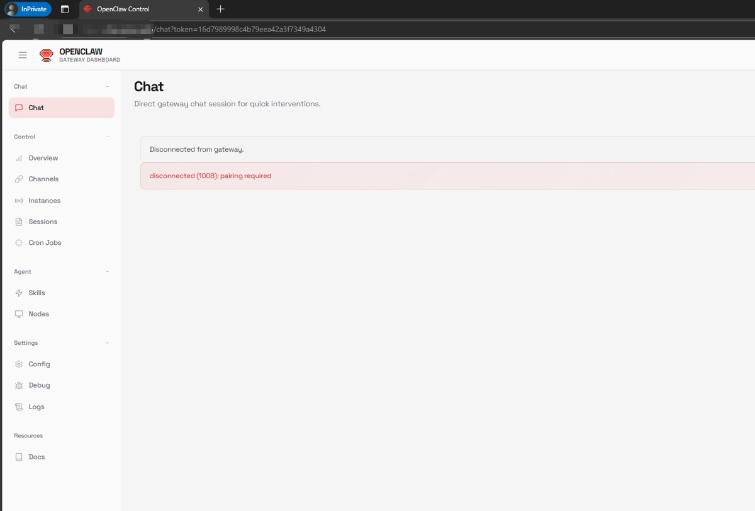Go to Cron Jobs spinner icon
The height and width of the screenshot is (511, 755).
click(x=19, y=243)
